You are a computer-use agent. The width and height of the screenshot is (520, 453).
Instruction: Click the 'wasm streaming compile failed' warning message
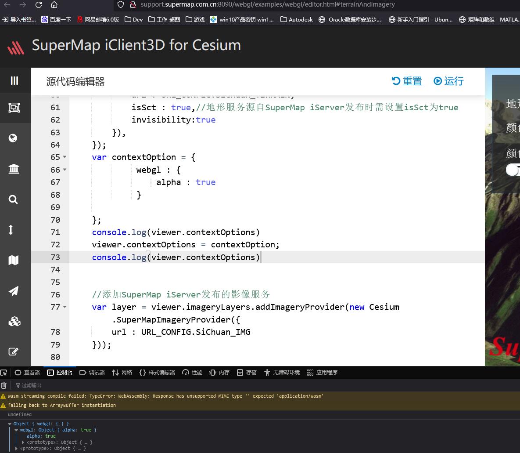pyautogui.click(x=165, y=396)
